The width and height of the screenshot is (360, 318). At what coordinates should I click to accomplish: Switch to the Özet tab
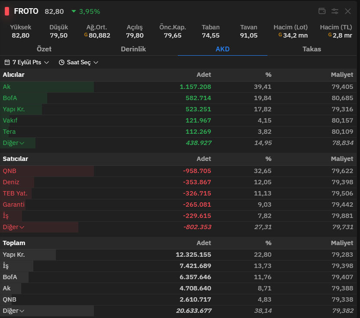pos(44,49)
